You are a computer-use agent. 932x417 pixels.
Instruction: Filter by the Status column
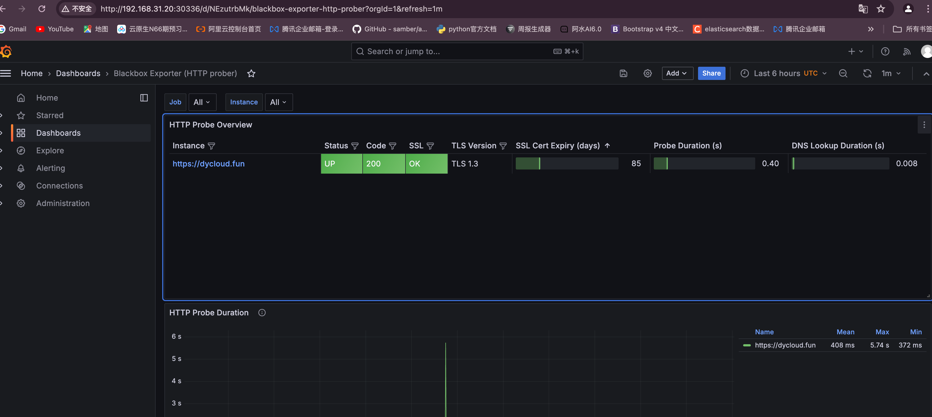coord(355,146)
